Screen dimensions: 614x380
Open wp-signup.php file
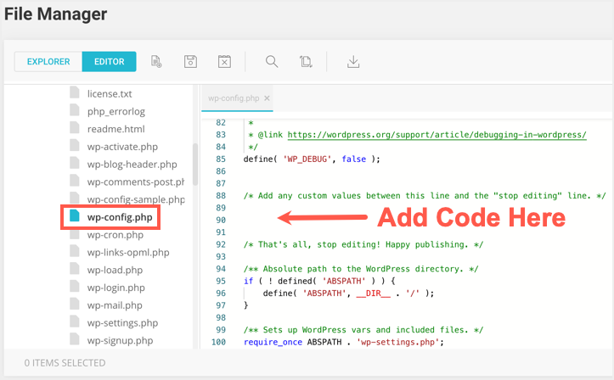point(120,340)
